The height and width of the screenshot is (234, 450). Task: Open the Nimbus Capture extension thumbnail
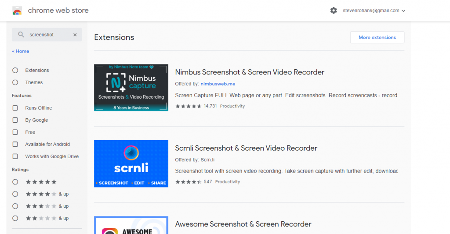tap(131, 88)
